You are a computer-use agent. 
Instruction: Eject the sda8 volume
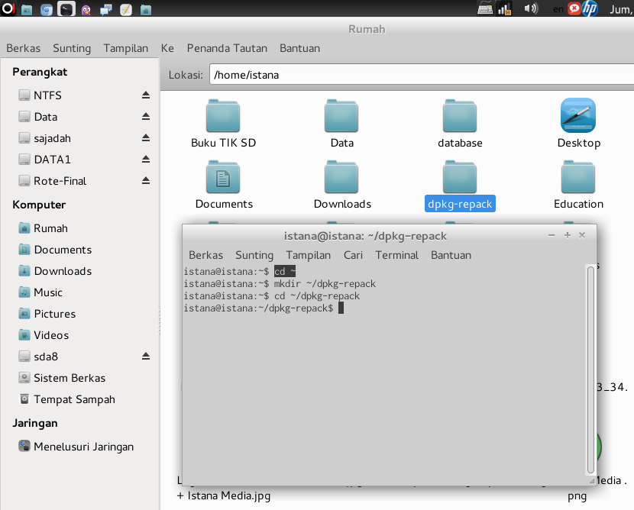(146, 356)
